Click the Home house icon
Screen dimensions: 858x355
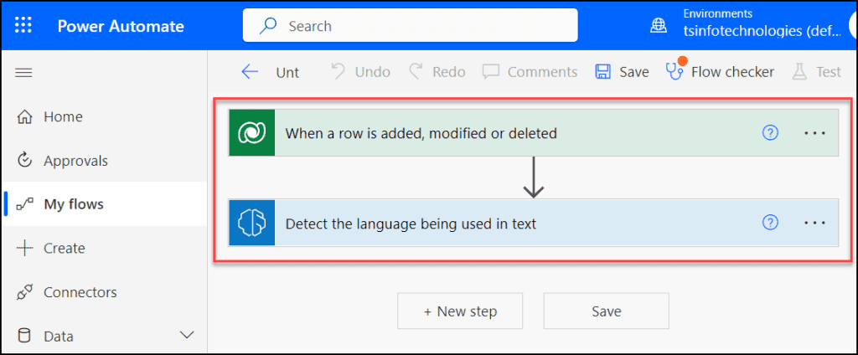pos(24,116)
